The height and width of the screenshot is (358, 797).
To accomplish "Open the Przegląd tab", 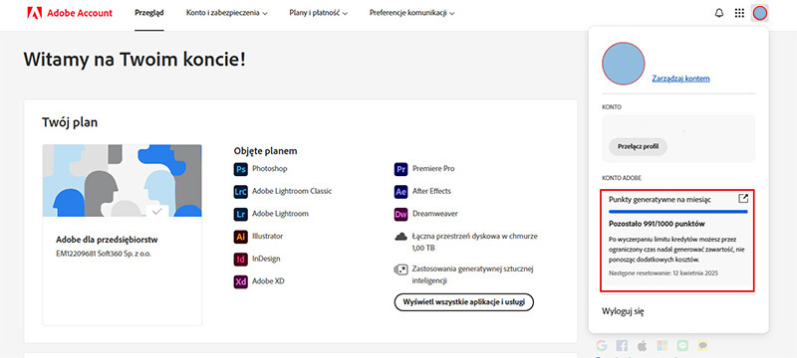I will pos(149,13).
